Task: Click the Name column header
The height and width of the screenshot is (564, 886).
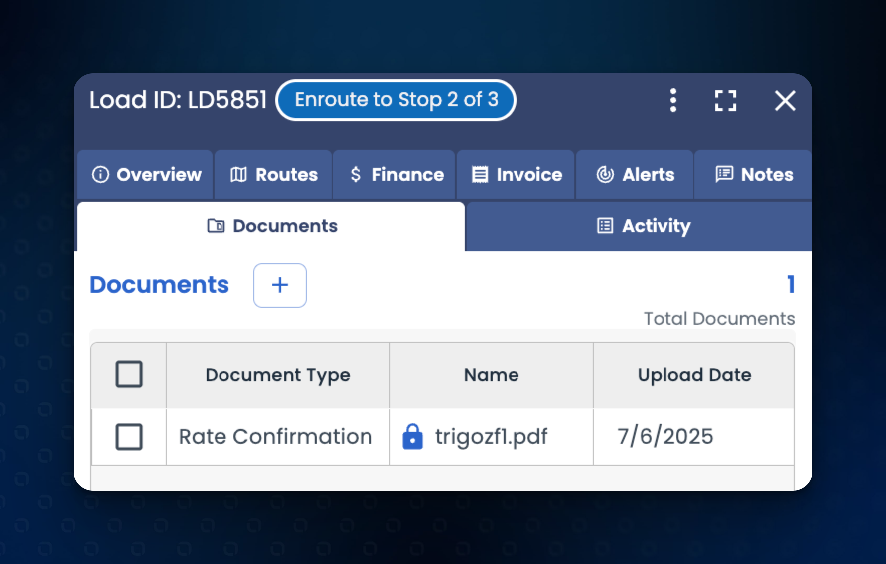Action: click(x=492, y=375)
